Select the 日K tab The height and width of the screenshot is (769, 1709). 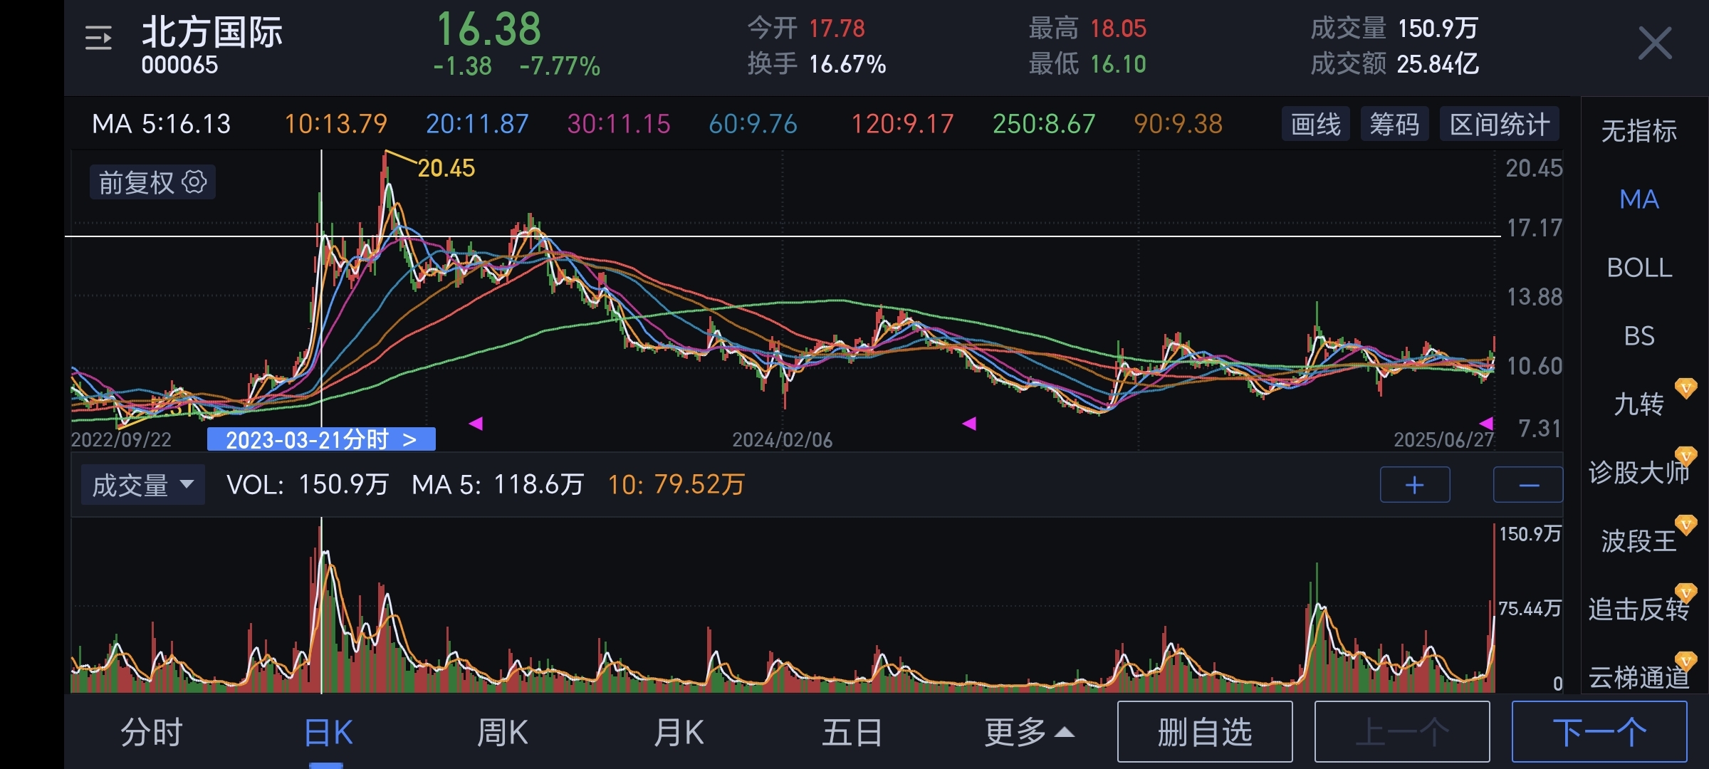pyautogui.click(x=328, y=732)
